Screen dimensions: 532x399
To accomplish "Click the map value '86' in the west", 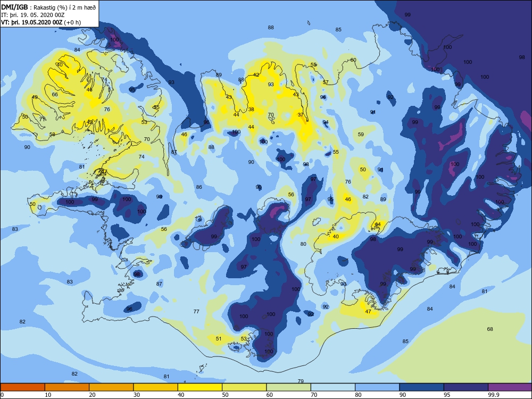I will 199,187.
